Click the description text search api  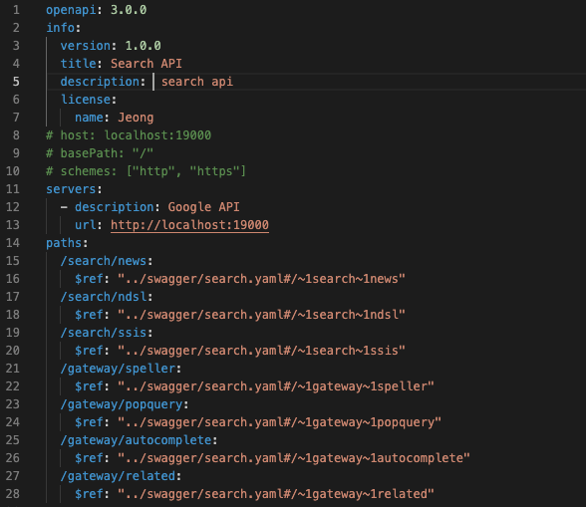tap(197, 82)
